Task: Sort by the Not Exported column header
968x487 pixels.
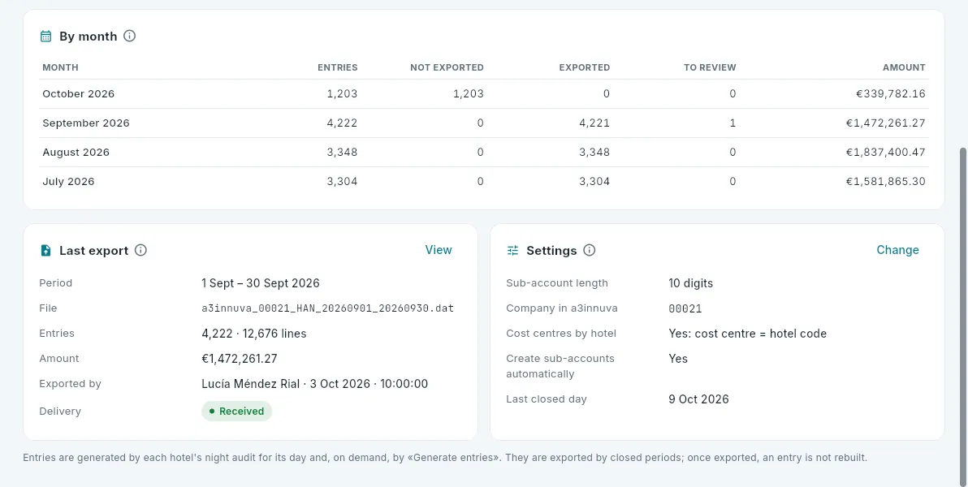Action: (447, 67)
